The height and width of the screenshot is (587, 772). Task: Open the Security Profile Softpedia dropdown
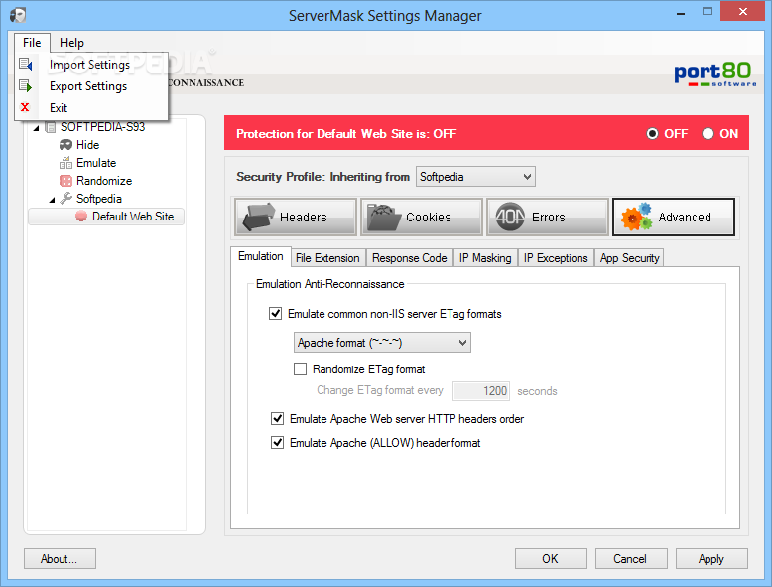pyautogui.click(x=475, y=177)
